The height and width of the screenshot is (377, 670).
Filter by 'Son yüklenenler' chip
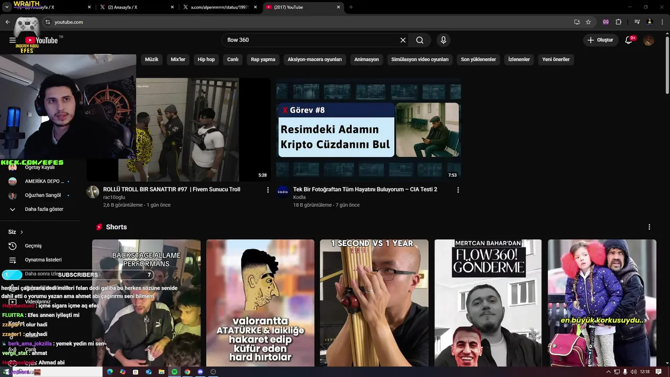pos(478,60)
